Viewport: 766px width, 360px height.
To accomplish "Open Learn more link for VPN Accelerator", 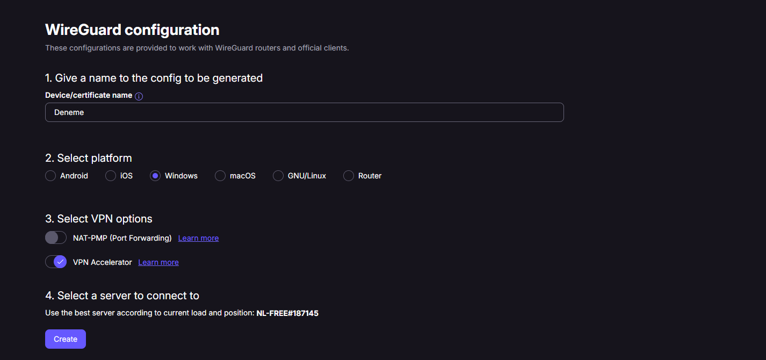I will [x=158, y=262].
